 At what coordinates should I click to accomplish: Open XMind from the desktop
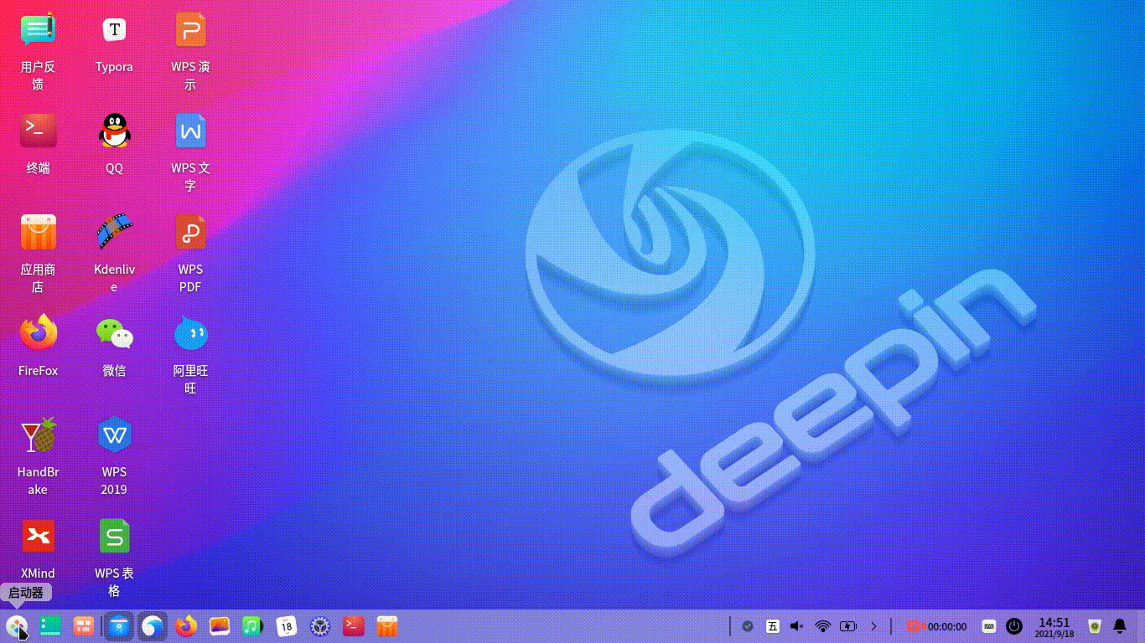coord(38,537)
